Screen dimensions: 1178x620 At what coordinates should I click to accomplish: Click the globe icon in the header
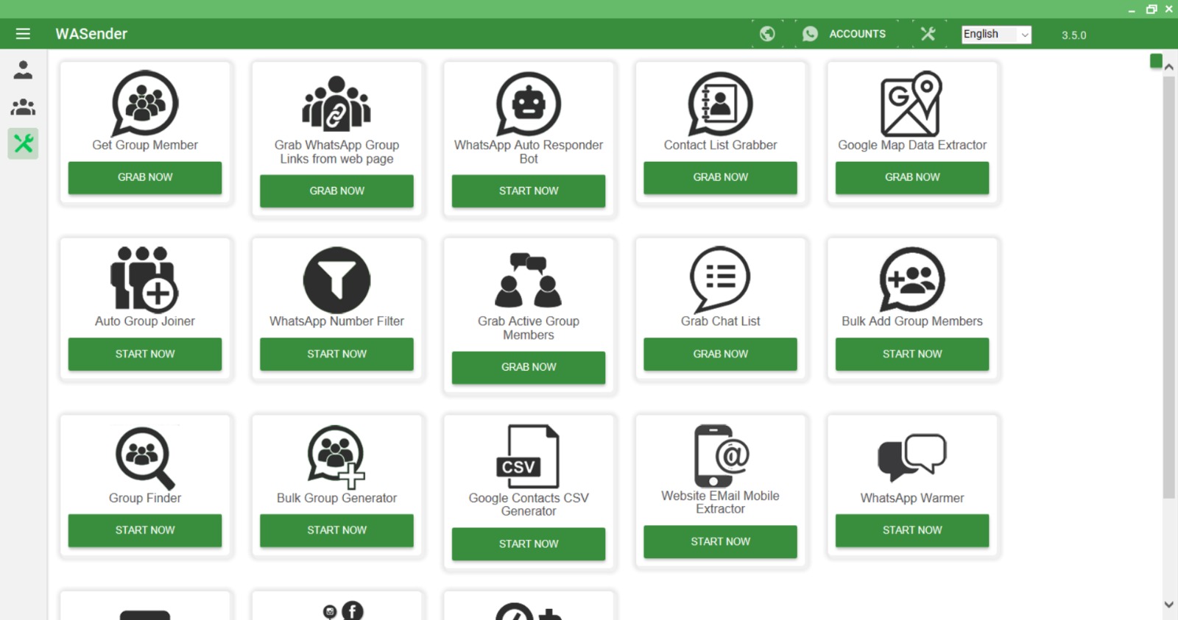(767, 34)
